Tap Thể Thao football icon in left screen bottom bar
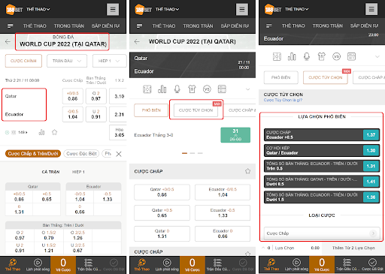Screen dimensions: 385x274 (13, 265)
